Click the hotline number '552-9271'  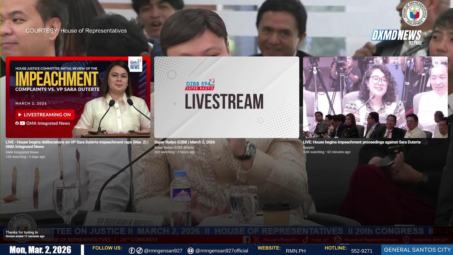tap(362, 251)
